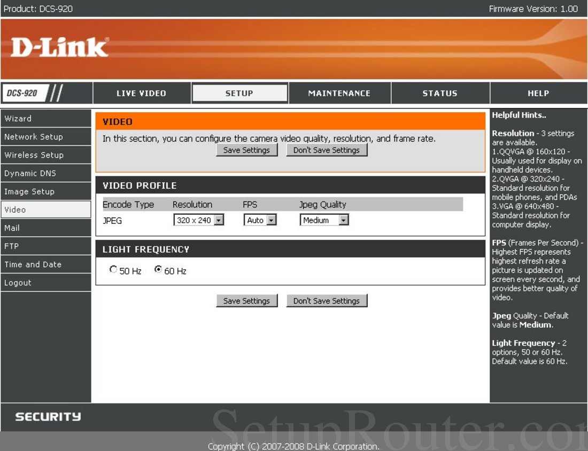The image size is (588, 451).
Task: Open the STATUS tab
Action: (x=440, y=92)
